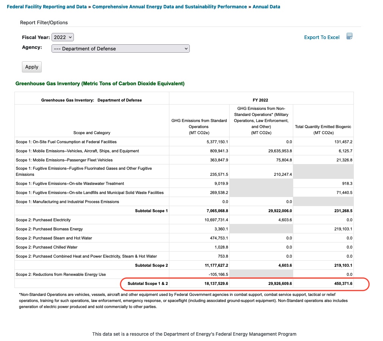Click Total Quantity Emitted Biogenic header
Screen dimensions: 383x341
tap(323, 130)
